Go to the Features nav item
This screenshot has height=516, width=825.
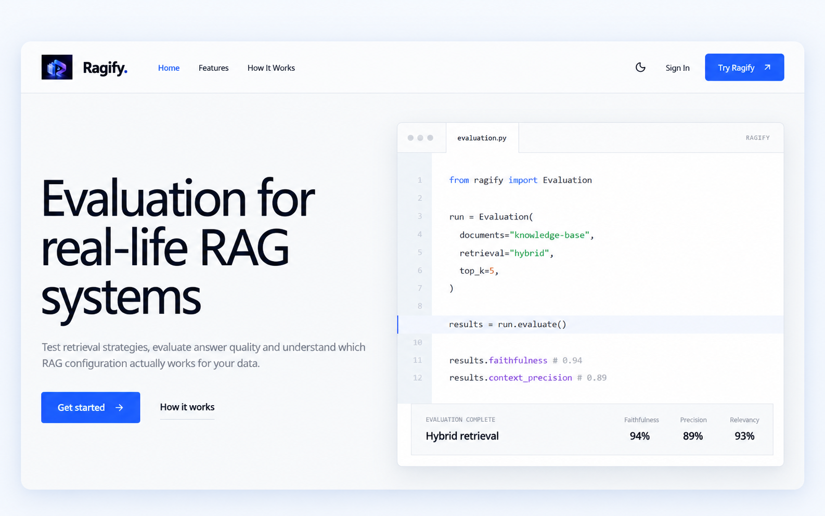tap(213, 68)
